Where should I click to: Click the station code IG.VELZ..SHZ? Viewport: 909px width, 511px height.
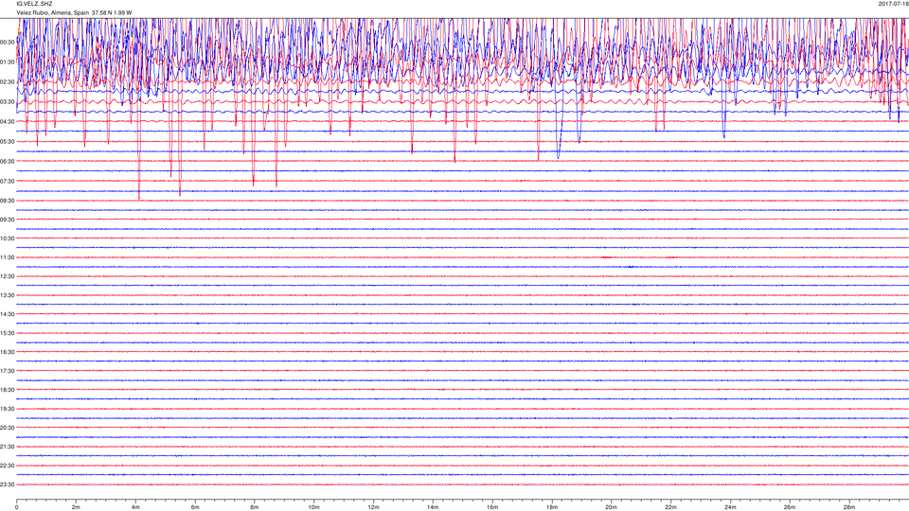(x=34, y=4)
